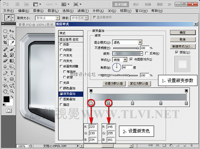Select the Eraser tool
The width and height of the screenshot is (200, 149).
pyautogui.click(x=5, y=61)
